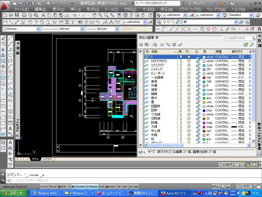Viewport: 262px width, 197px height.
Task: Select the Erase tool in modify toolbar
Action: (3, 38)
